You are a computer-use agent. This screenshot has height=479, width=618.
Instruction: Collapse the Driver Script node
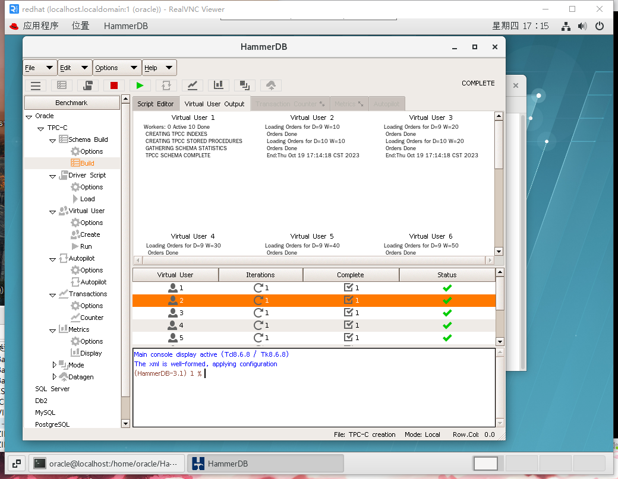[52, 176]
